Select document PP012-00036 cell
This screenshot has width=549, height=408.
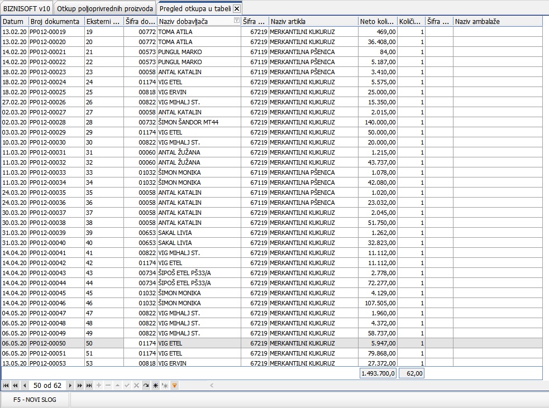click(x=56, y=203)
